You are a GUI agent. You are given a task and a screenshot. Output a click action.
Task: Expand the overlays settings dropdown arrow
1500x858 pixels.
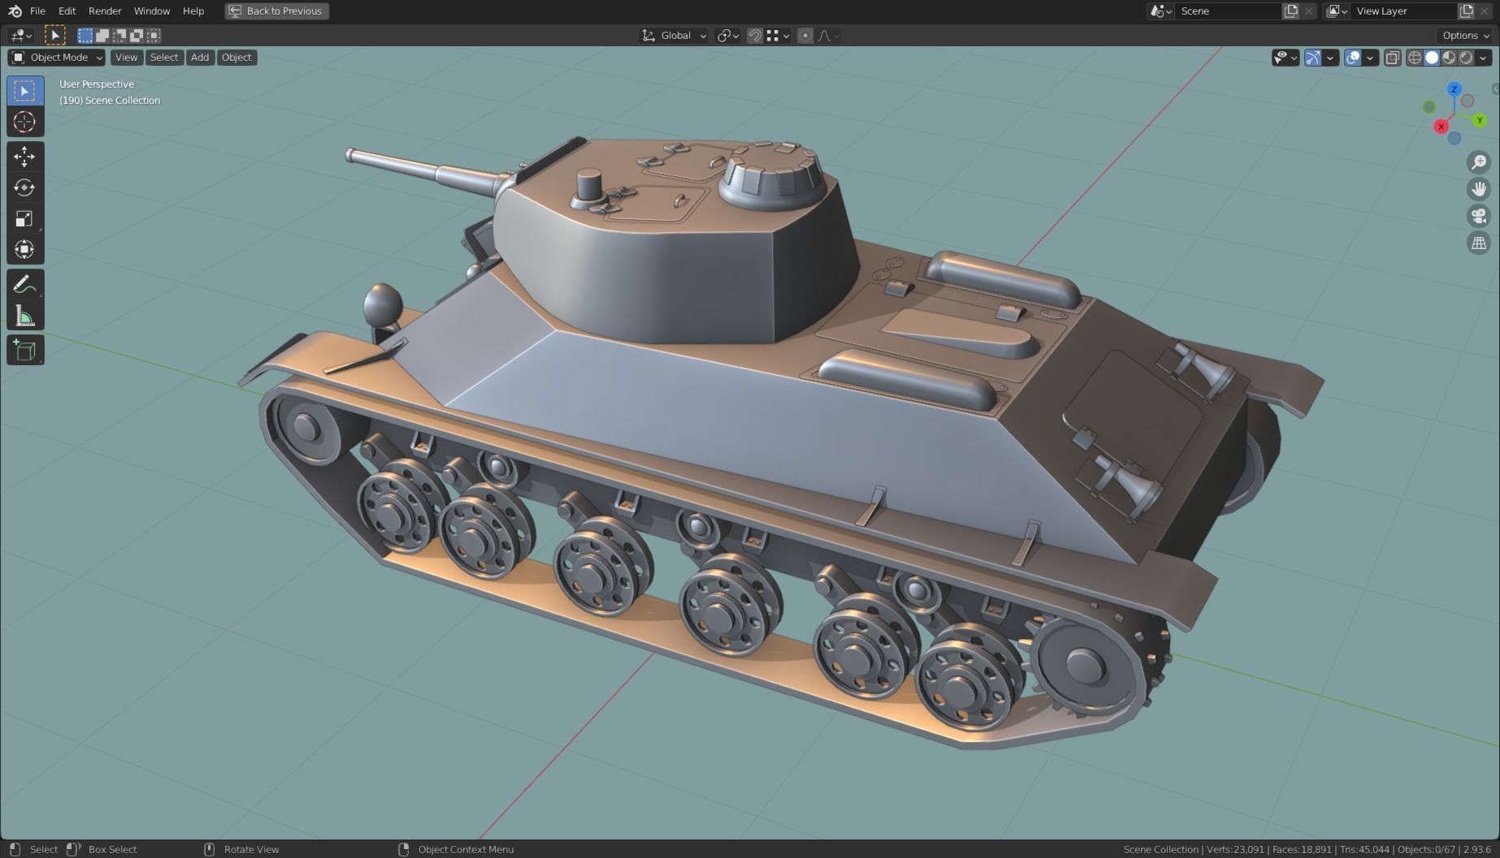point(1371,58)
